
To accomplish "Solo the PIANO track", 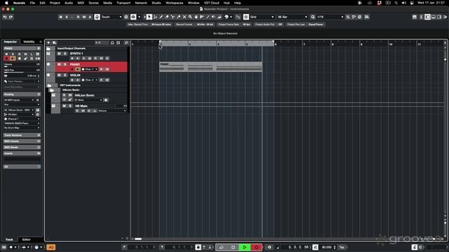I will [65, 64].
